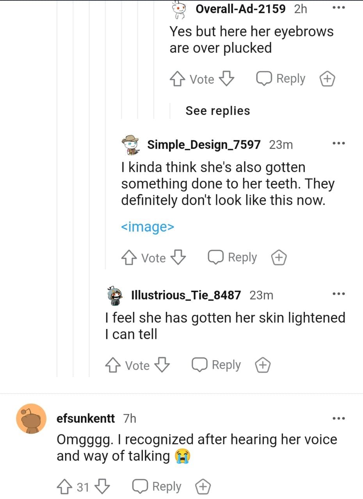
Task: Reply to Simple_Design_7597's teeth comment
Action: (x=233, y=258)
